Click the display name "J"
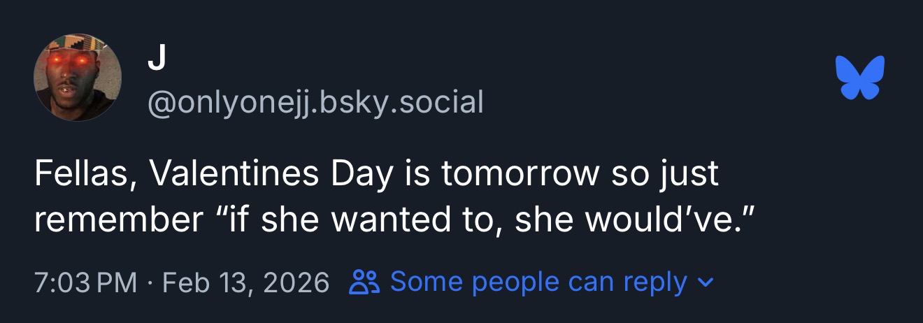The image size is (923, 323). pos(157,62)
